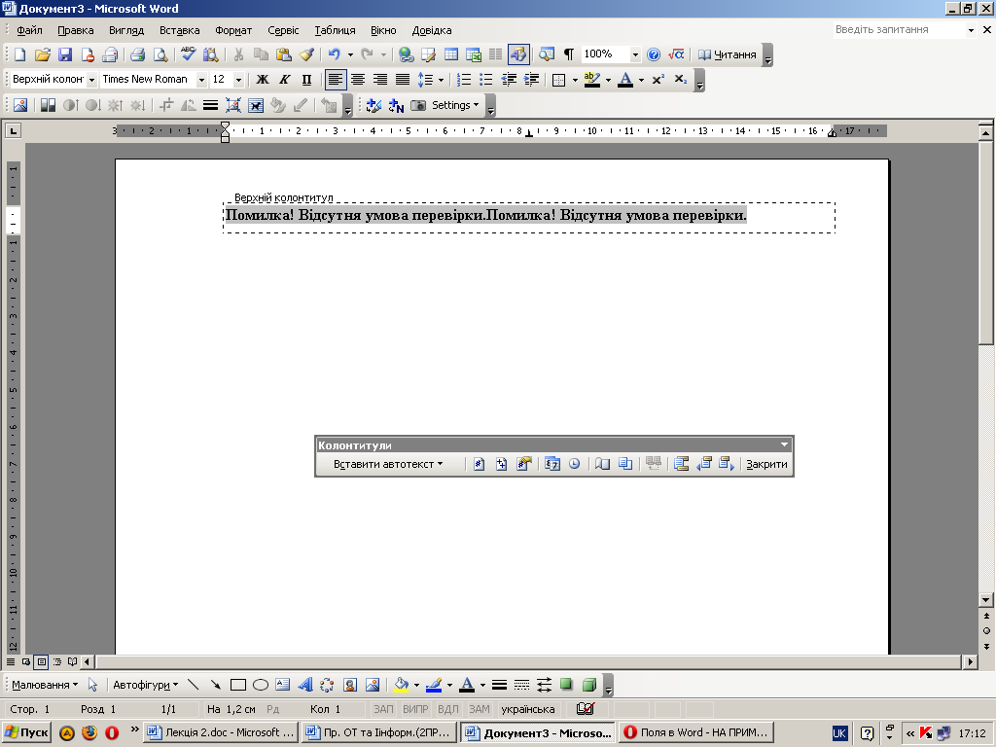Image resolution: width=996 pixels, height=747 pixels.
Task: Select the Rectangle drawing tool
Action: 238,685
